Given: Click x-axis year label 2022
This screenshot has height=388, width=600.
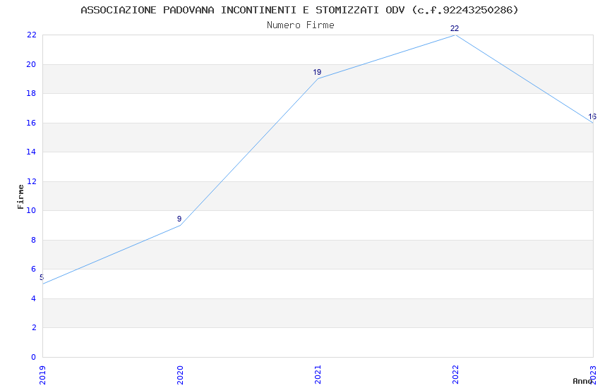Looking at the screenshot, I should pos(455,375).
